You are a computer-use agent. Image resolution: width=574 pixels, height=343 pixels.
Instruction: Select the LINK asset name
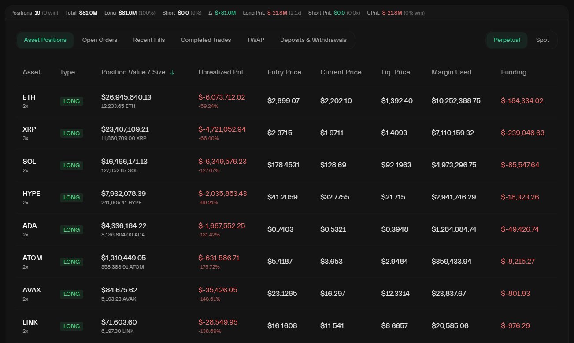tap(30, 322)
